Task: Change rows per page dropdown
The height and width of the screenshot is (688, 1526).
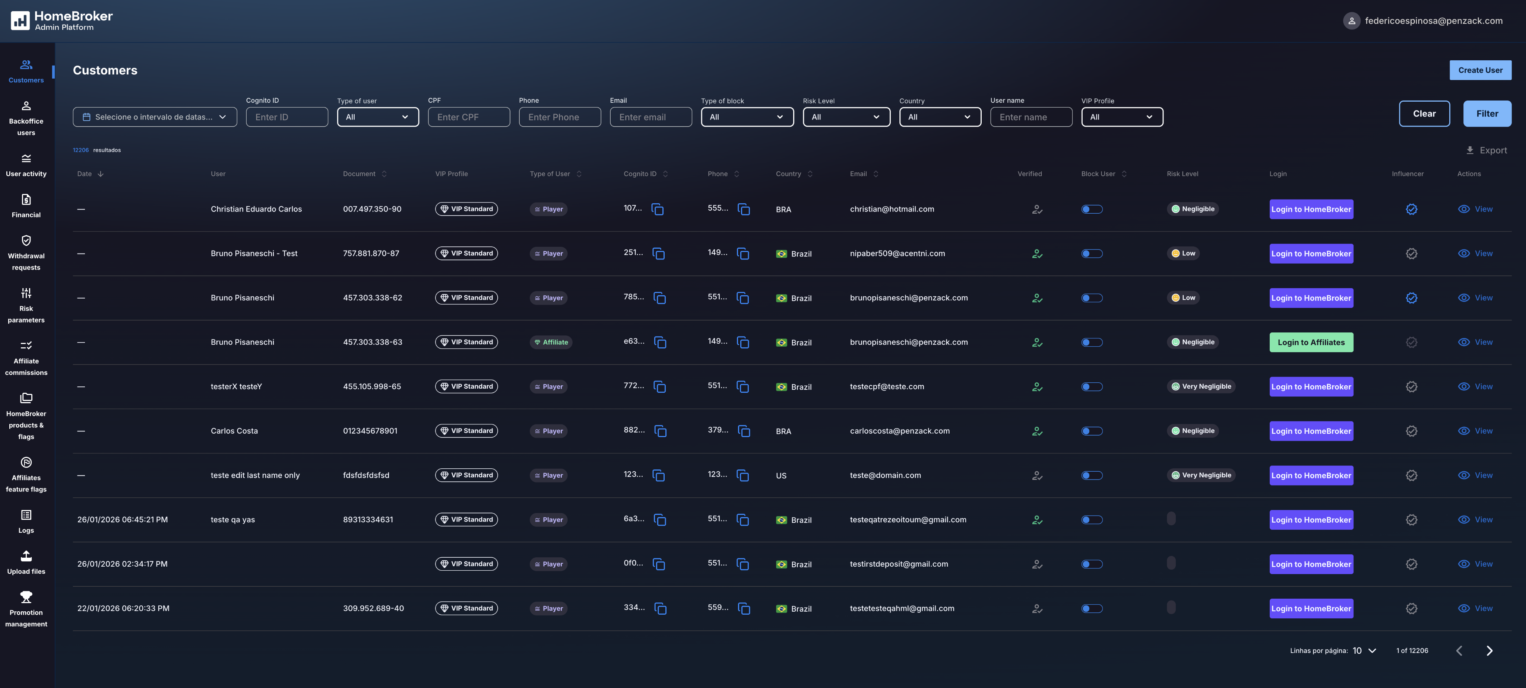Action: click(x=1364, y=651)
